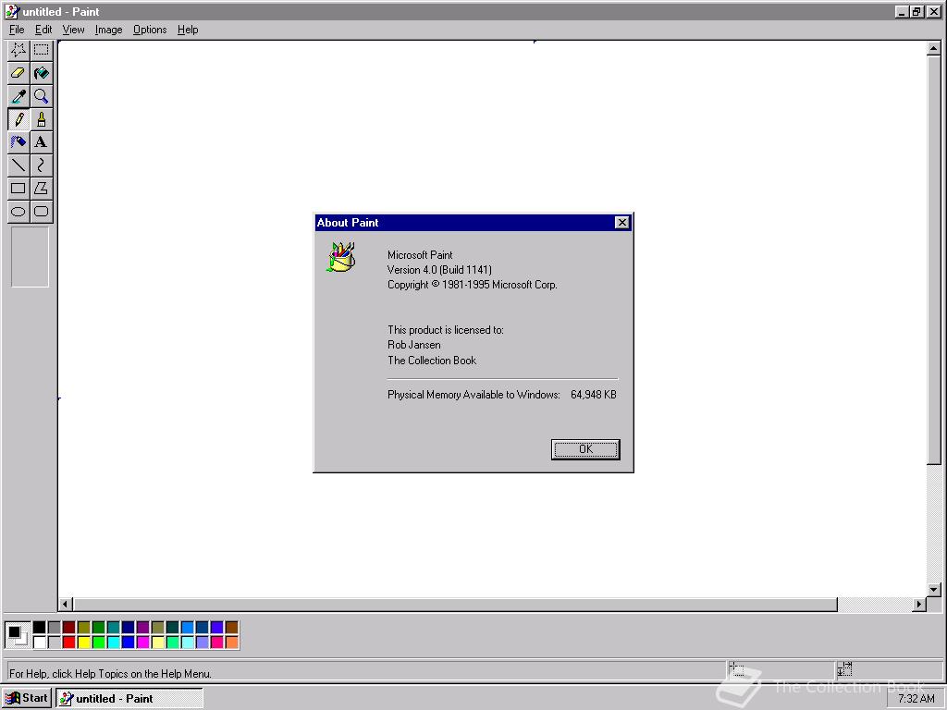Click the 'Microsoft Paint' text in dialog

pyautogui.click(x=420, y=255)
